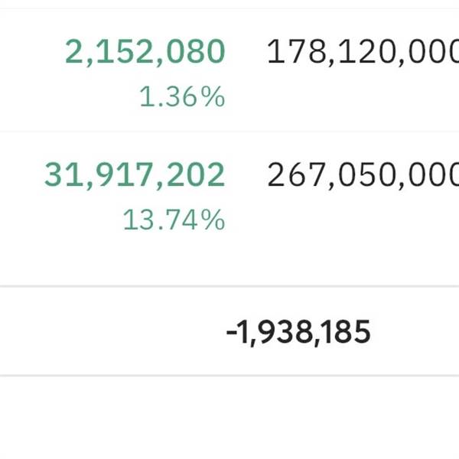This screenshot has width=459, height=459.
Task: Click the divider line below -1,938,185
Action: click(x=229, y=376)
